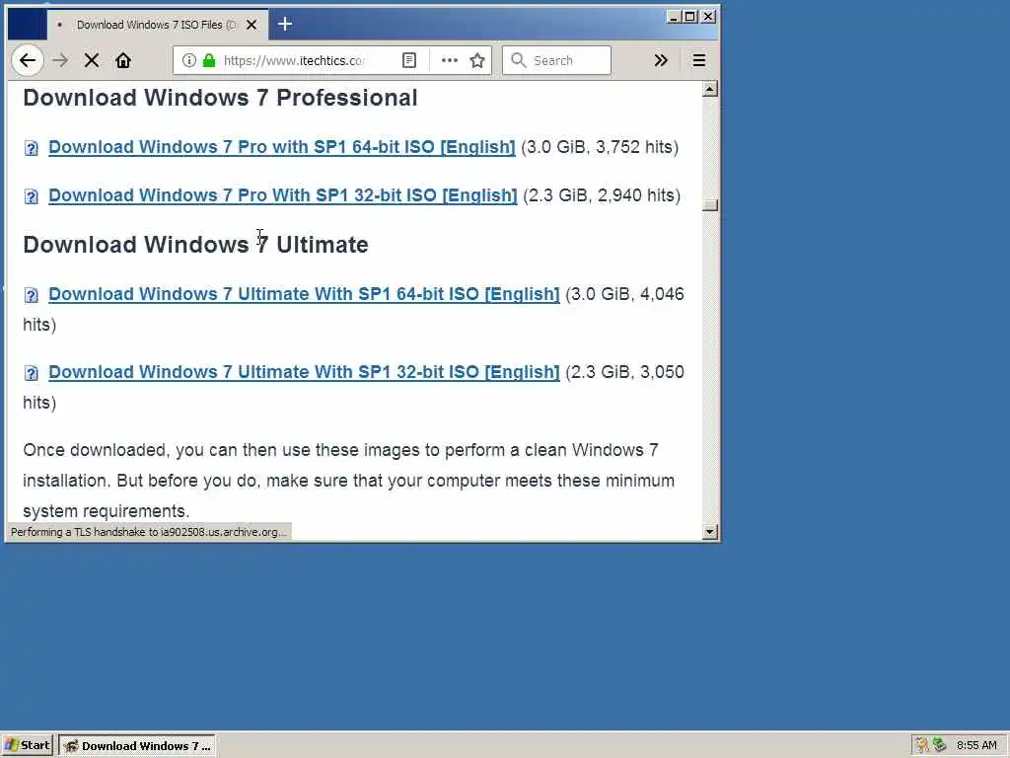Click the vertical scrollbar thumb
This screenshot has height=758, width=1010.
(710, 205)
